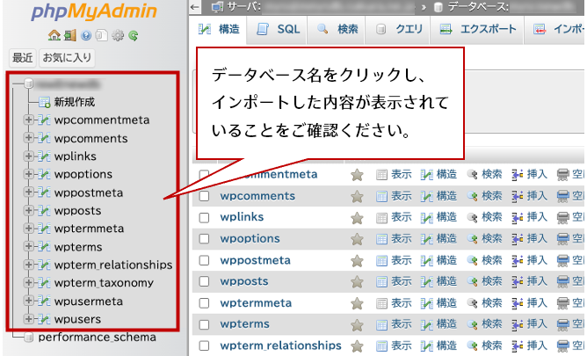Click the structure icon in wplinks row

426,217
